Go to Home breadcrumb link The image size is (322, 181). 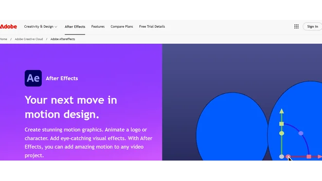[x=3, y=39]
